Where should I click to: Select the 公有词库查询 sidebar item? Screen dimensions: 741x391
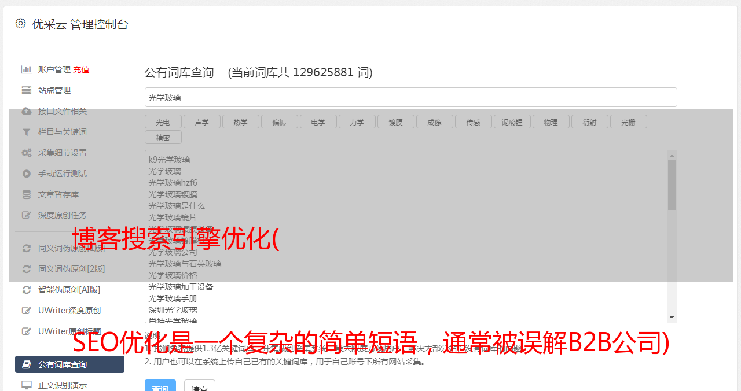(x=69, y=364)
